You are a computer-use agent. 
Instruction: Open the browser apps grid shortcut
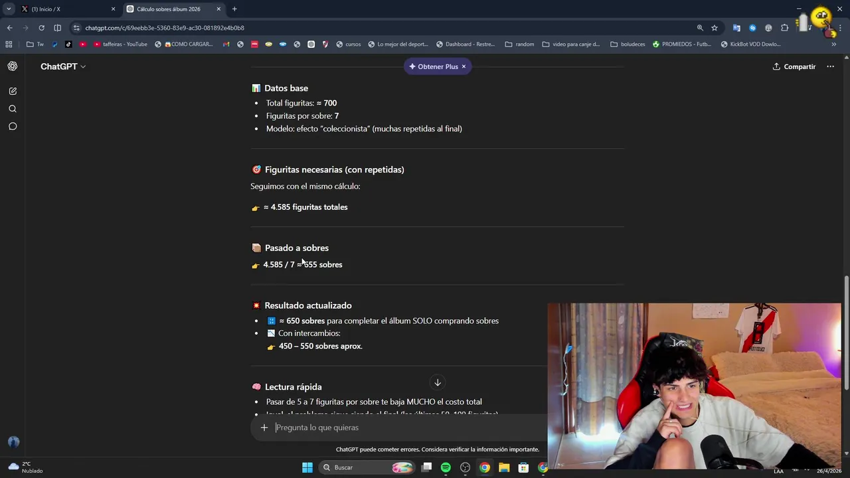(9, 44)
